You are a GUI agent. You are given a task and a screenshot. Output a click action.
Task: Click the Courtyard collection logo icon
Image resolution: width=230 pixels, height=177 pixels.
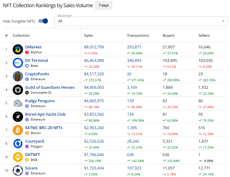(18, 144)
